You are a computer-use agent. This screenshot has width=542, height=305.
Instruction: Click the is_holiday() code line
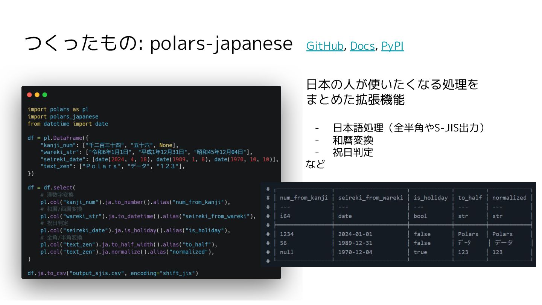pos(135,230)
